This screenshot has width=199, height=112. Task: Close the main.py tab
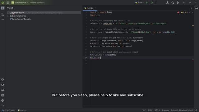coord(95,8)
